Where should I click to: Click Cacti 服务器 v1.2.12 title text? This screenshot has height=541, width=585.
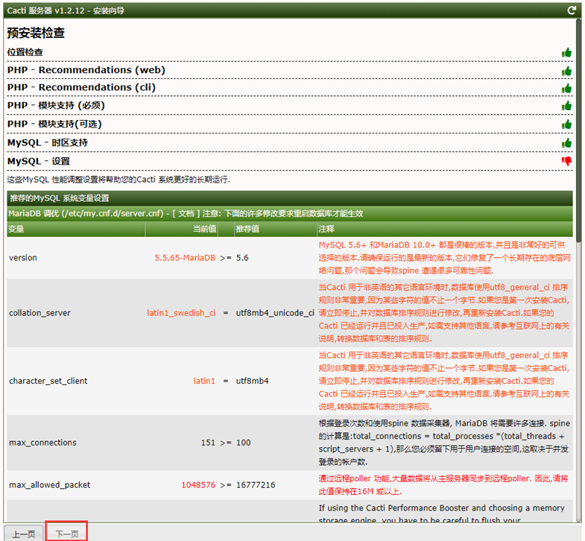[x=66, y=10]
